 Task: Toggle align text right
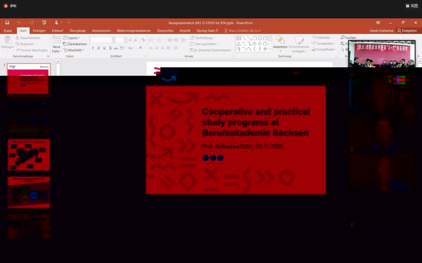click(162, 48)
